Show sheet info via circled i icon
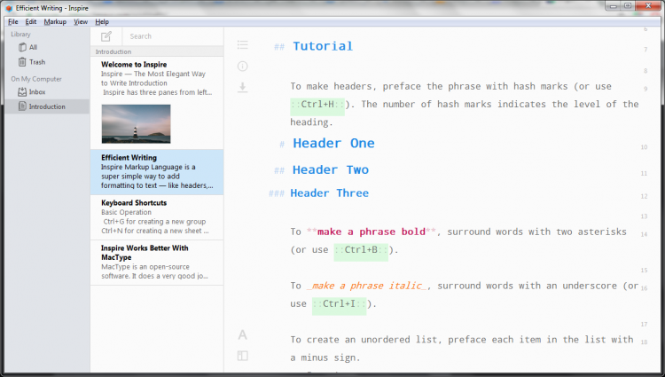 [243, 67]
